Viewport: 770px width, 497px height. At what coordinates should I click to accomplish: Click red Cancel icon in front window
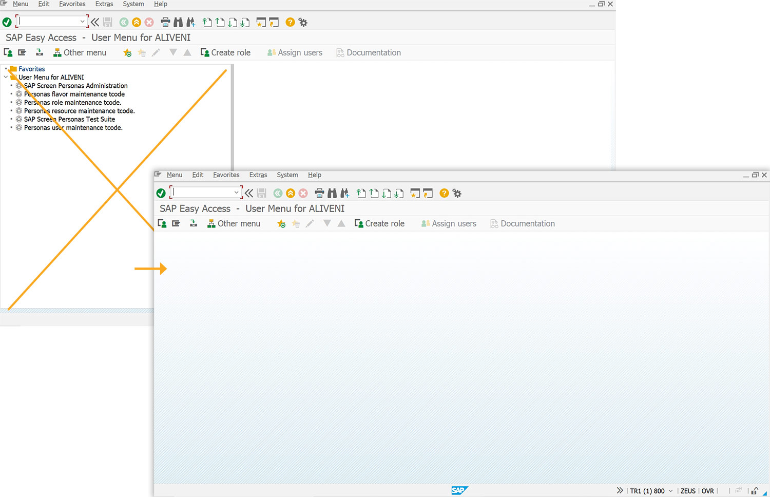point(303,193)
